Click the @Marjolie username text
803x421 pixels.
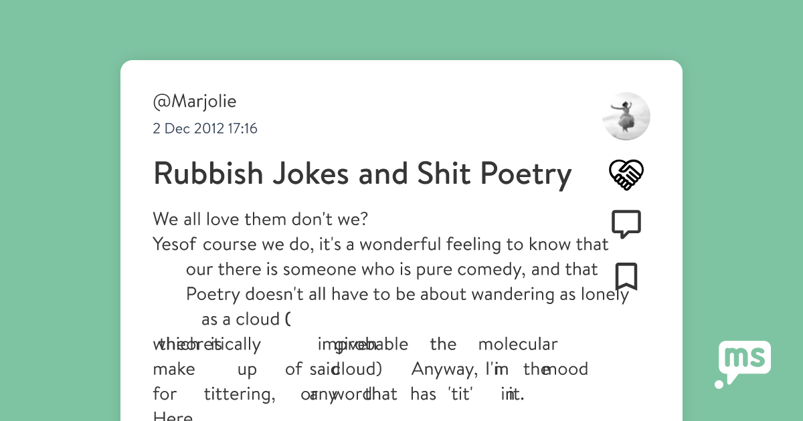pyautogui.click(x=194, y=101)
